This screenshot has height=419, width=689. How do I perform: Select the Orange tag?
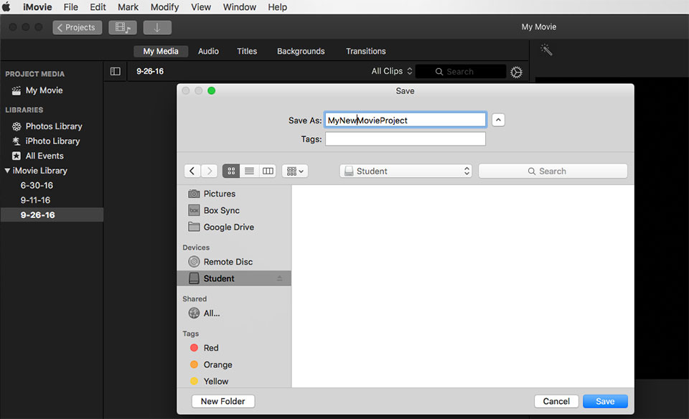211,364
